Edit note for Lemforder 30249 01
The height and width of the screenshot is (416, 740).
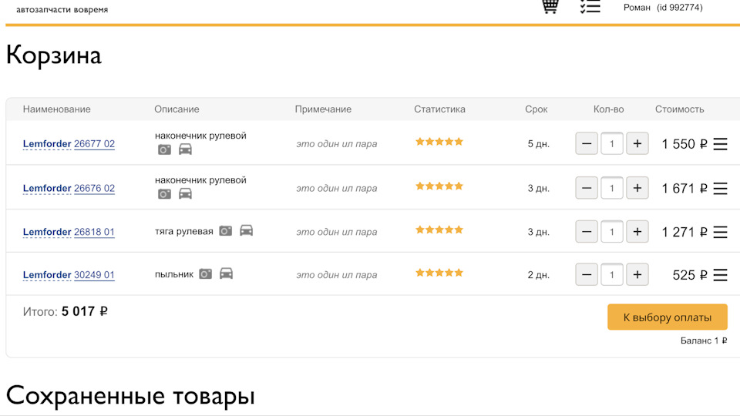pos(337,275)
